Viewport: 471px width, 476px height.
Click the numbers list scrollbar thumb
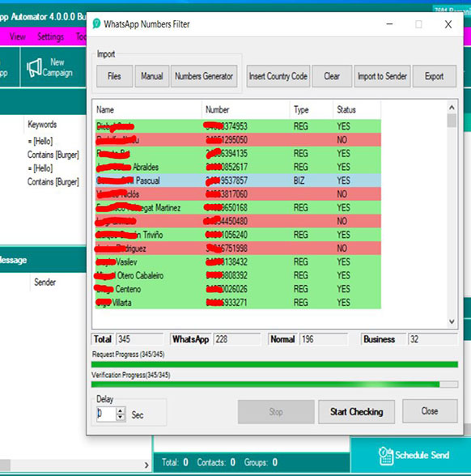(452, 121)
